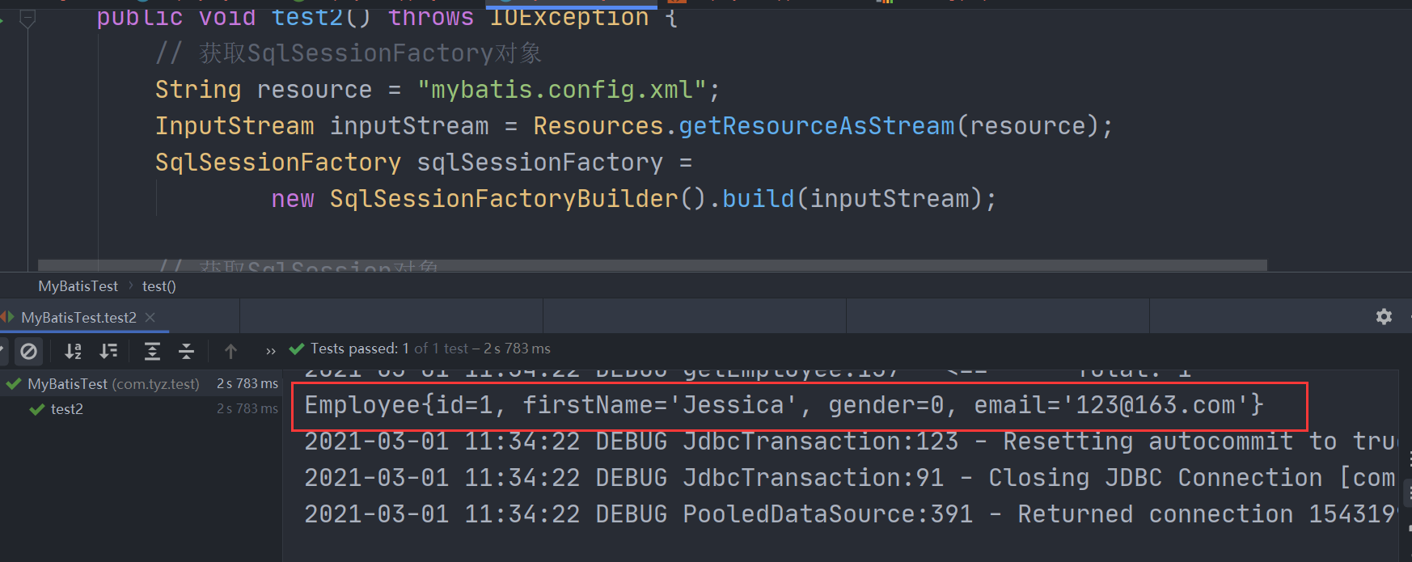1412x562 pixels.
Task: Click the Employee{id=1 output line
Action: click(x=784, y=405)
